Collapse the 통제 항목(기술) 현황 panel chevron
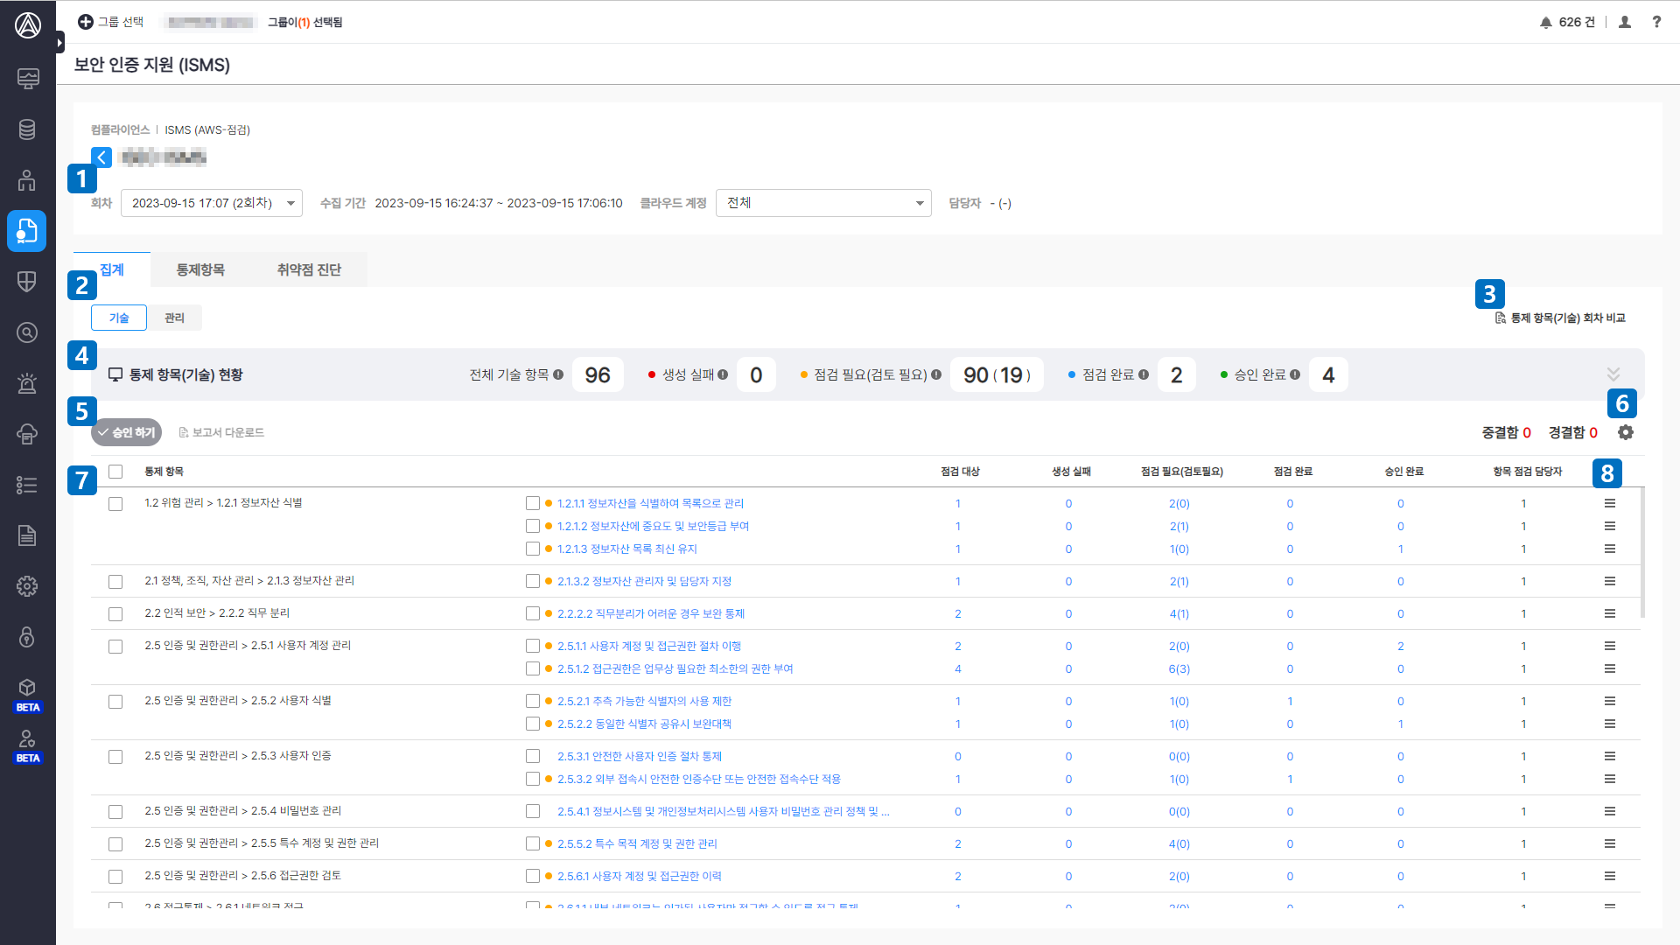The width and height of the screenshot is (1680, 945). [1613, 374]
